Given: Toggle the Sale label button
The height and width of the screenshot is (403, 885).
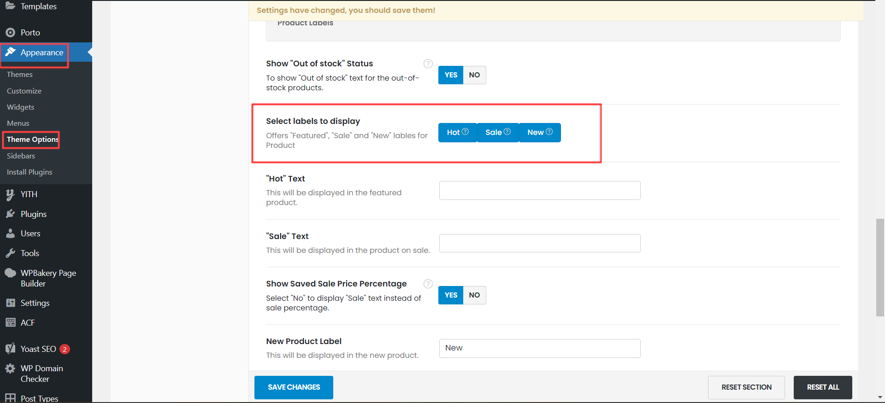Looking at the screenshot, I should (x=498, y=133).
